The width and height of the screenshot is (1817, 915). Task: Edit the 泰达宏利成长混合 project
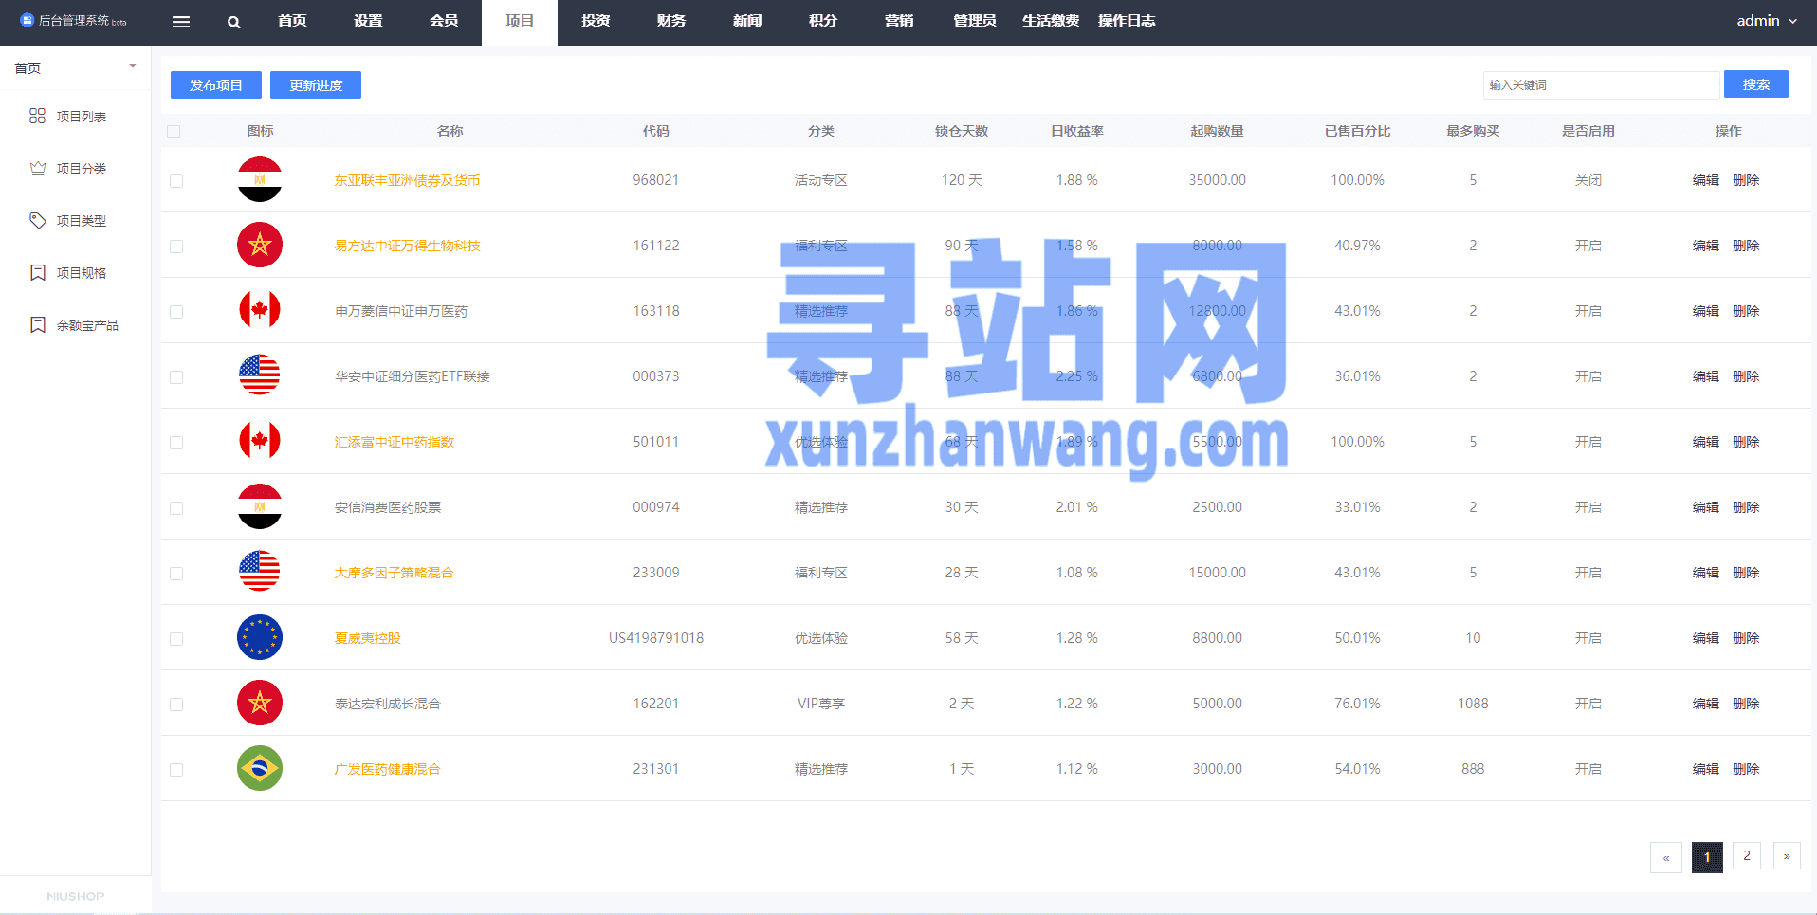(1706, 704)
